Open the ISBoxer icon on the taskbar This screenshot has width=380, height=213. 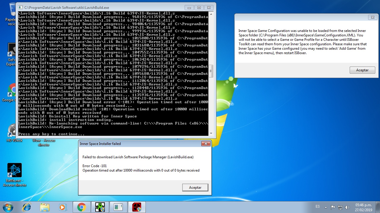[100, 207]
